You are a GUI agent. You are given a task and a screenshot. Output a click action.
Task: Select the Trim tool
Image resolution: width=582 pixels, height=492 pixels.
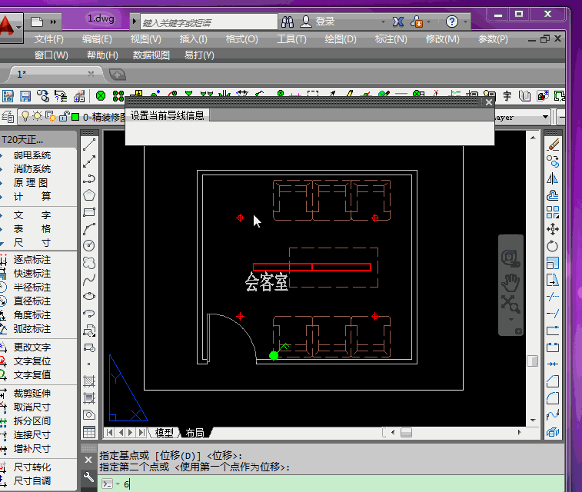tap(553, 297)
